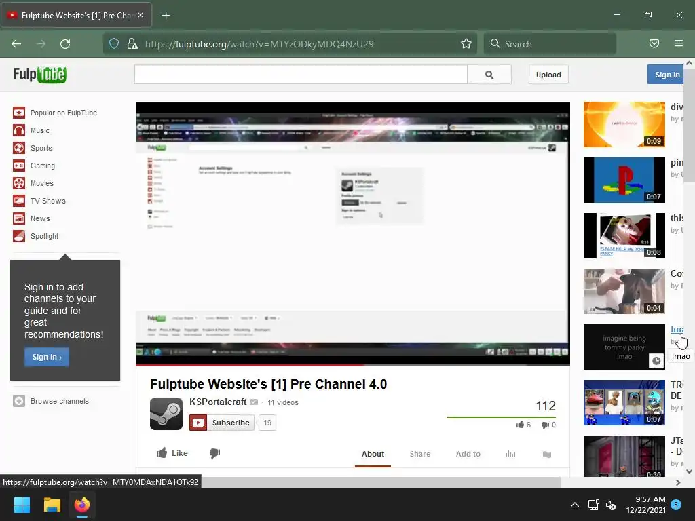This screenshot has height=521, width=695.
Task: View site security lock icon information
Action: [132, 43]
